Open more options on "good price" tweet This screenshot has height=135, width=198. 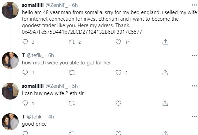194,117
